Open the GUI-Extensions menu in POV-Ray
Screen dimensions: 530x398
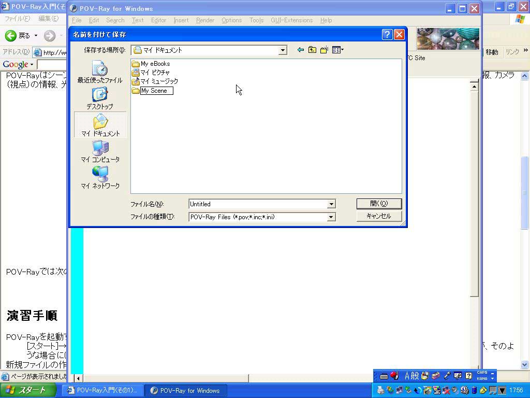292,20
